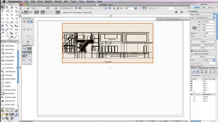Click the Rotation input field
Screen dimensions: 218x122
[209, 33]
